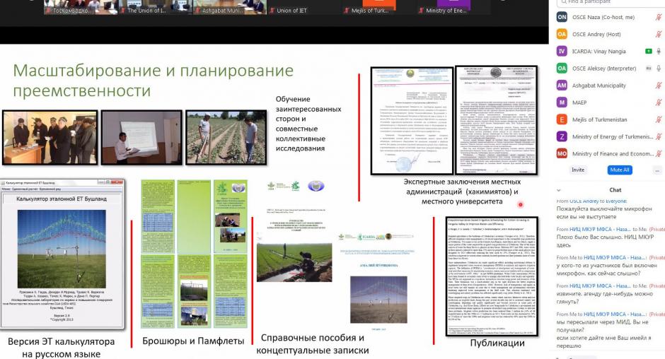
Task: Click OSCE Naza's ON avatar in participants list
Action: [562, 17]
